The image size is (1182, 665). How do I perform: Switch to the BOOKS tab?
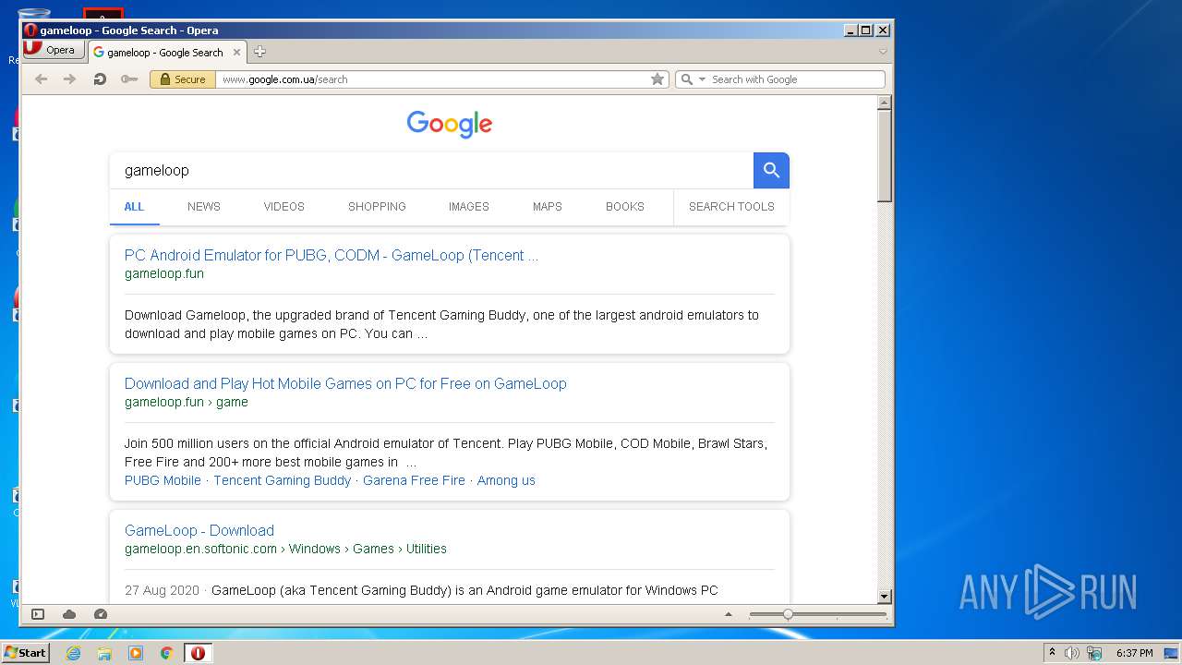[625, 207]
